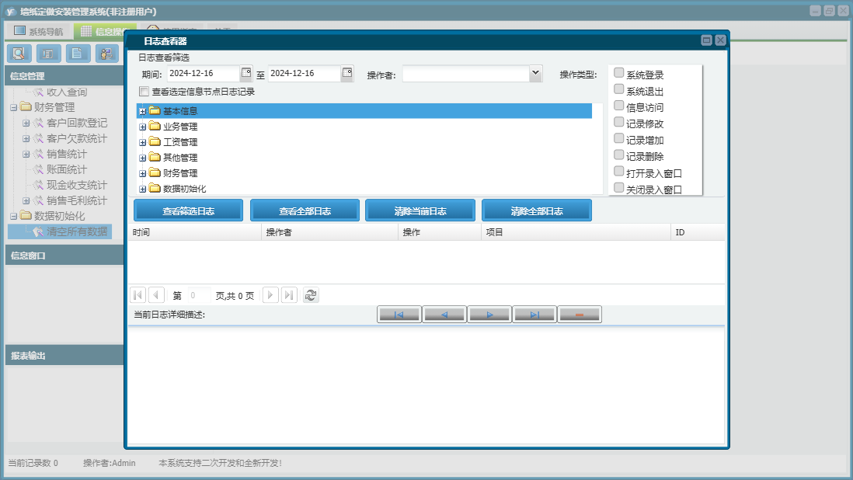This screenshot has width=853, height=480.
Task: Open end date calendar picker
Action: (x=347, y=73)
